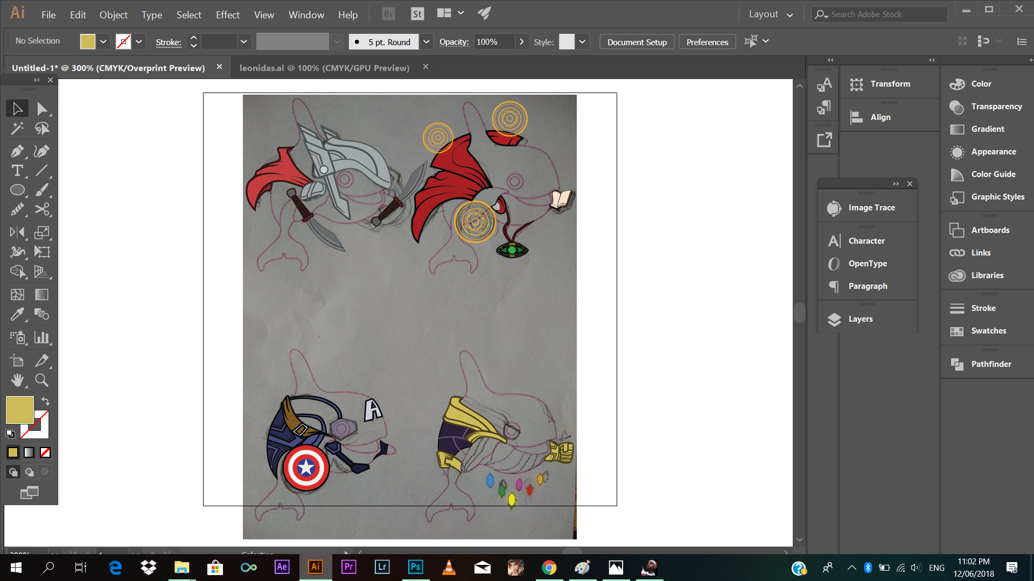
Task: Select the Blend tool
Action: (42, 314)
